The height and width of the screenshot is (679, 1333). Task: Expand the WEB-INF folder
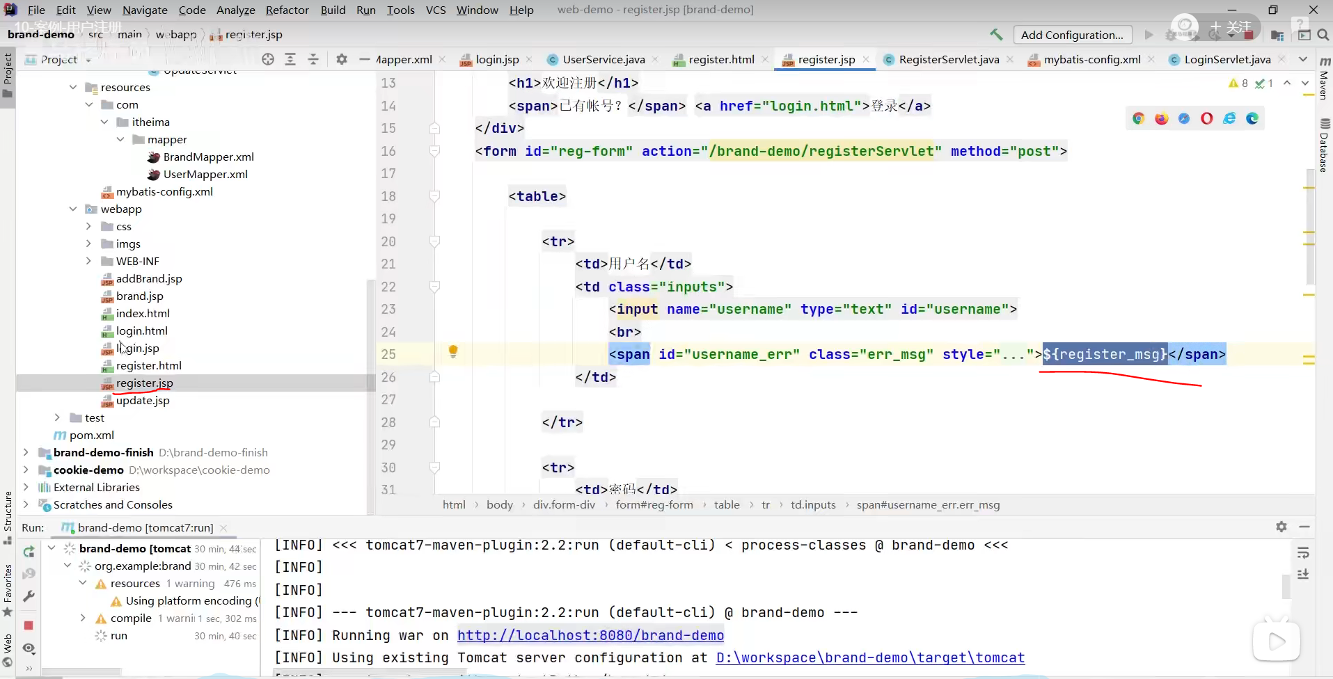tap(88, 262)
